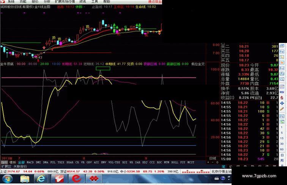Launch Internet Explorer from the taskbar
Image resolution: width=287 pixels, height=185 pixels.
pos(41,179)
